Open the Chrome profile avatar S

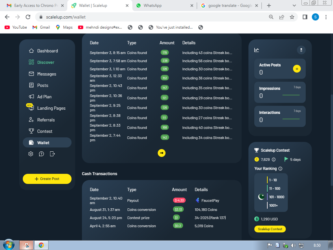(x=315, y=17)
